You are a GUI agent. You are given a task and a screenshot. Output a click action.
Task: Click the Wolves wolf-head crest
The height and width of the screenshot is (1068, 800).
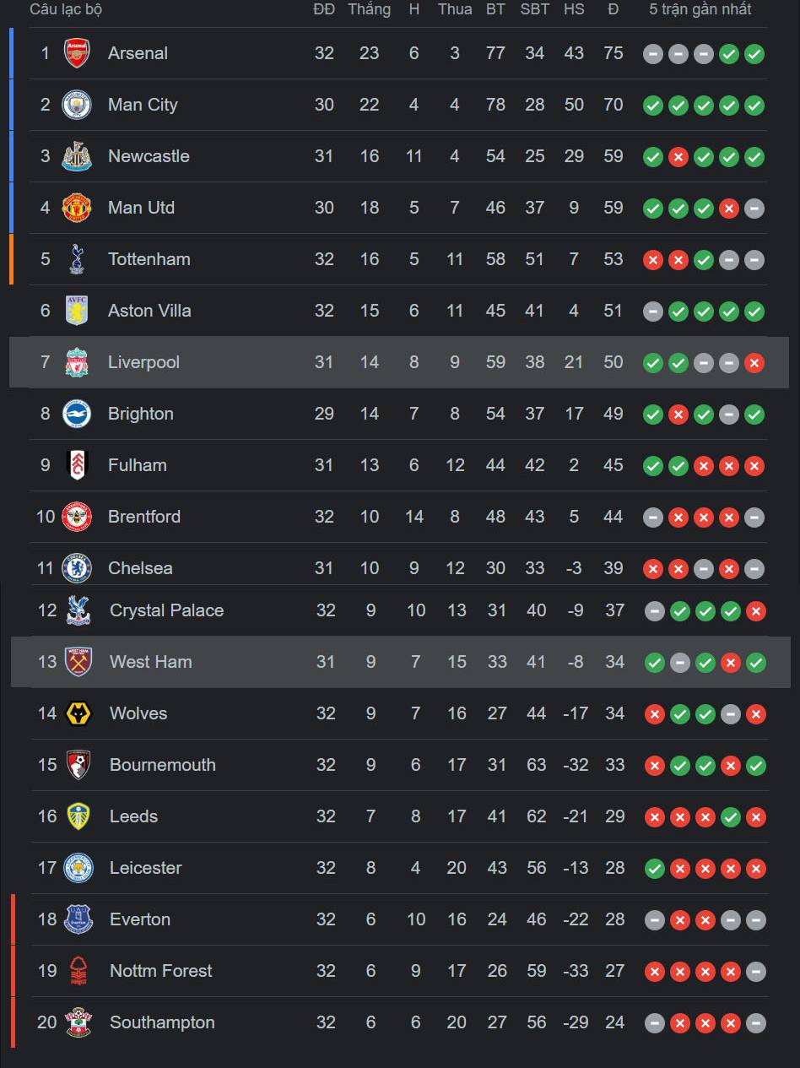coord(78,713)
